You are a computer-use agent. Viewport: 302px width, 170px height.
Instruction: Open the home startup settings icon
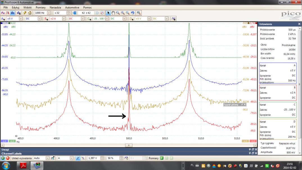30,13
